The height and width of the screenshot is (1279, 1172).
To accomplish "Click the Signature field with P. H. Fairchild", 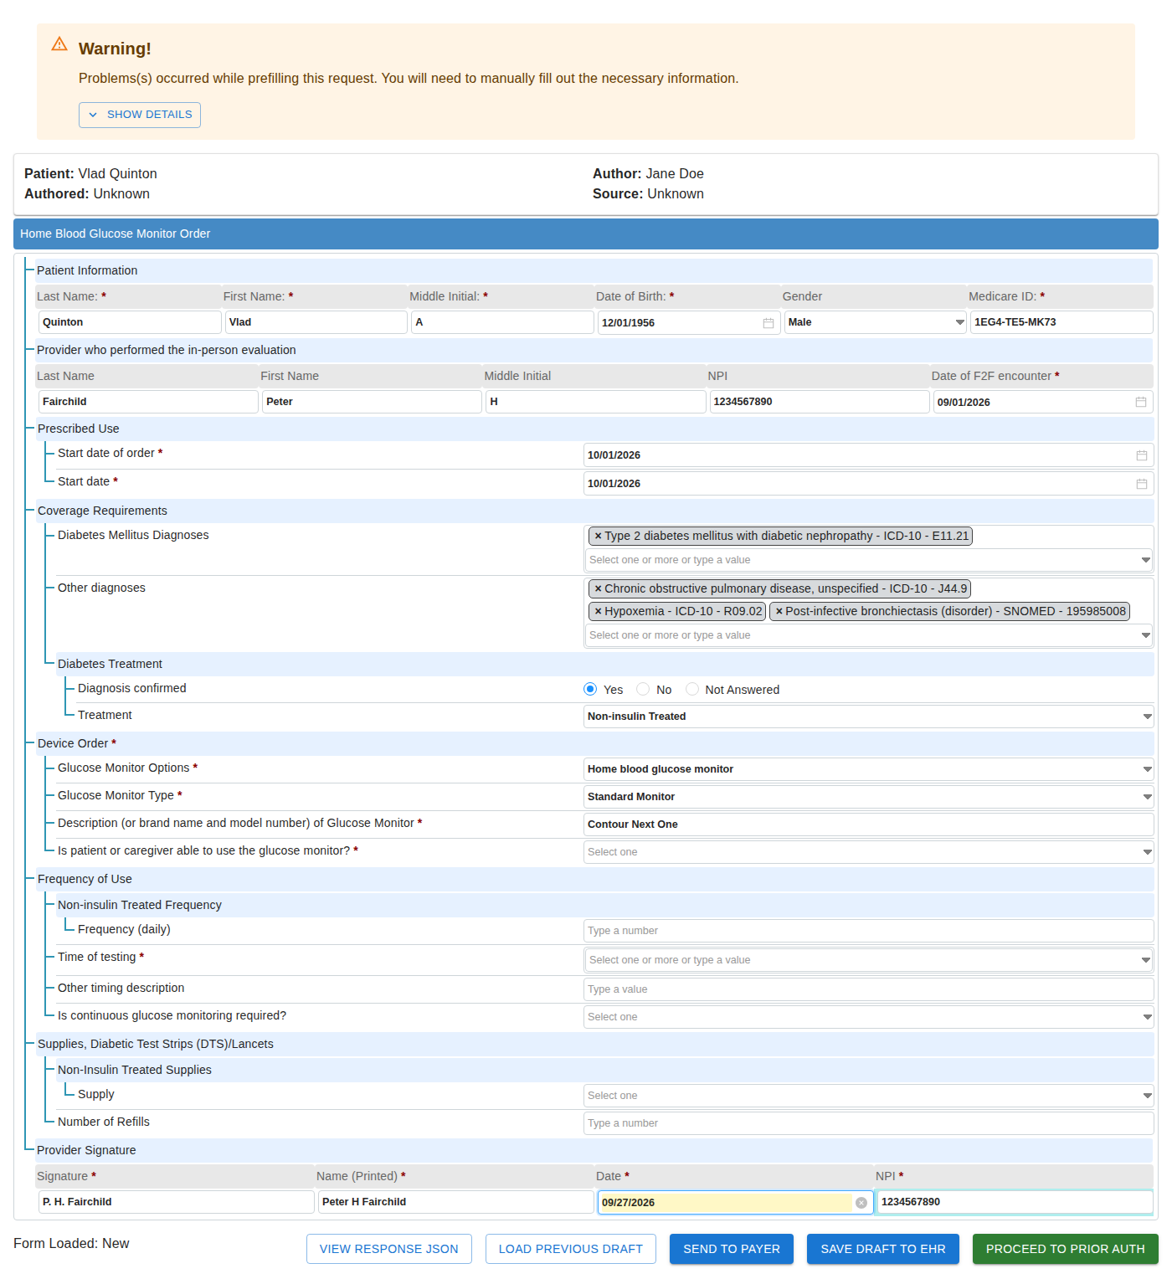I will tap(177, 1202).
